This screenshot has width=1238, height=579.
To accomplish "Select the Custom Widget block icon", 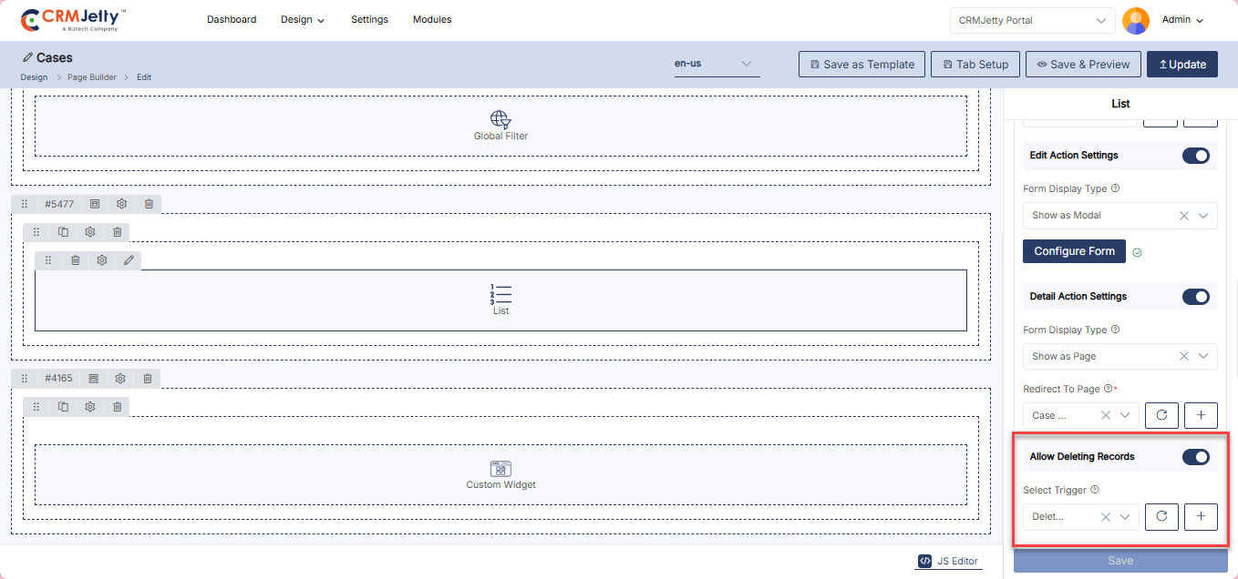I will coord(500,469).
